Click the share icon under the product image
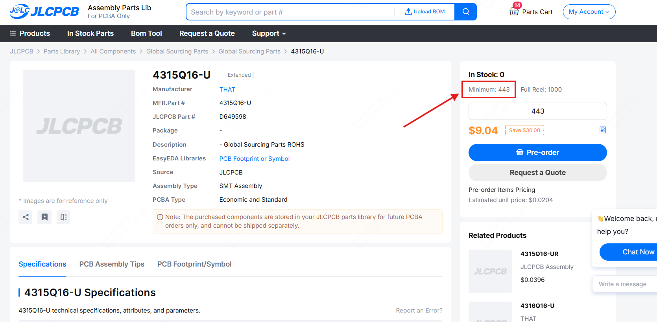The image size is (657, 322). tap(26, 217)
